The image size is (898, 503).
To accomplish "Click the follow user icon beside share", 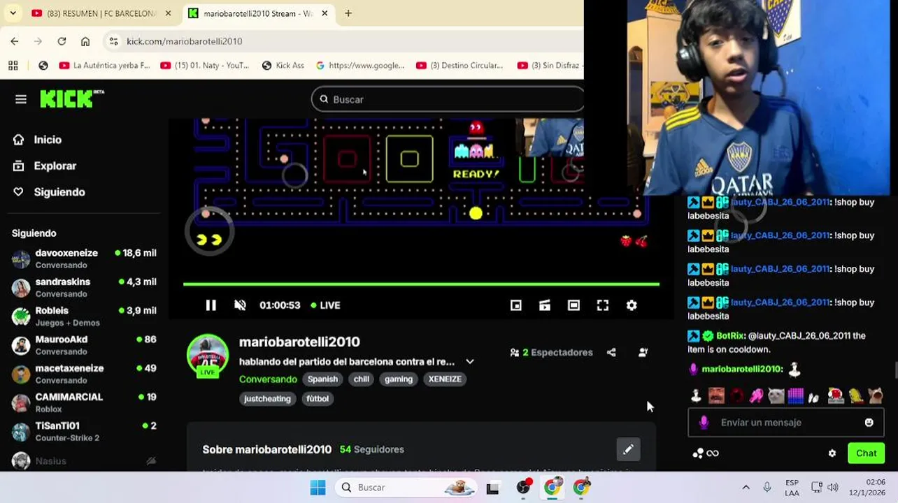I will (x=643, y=353).
